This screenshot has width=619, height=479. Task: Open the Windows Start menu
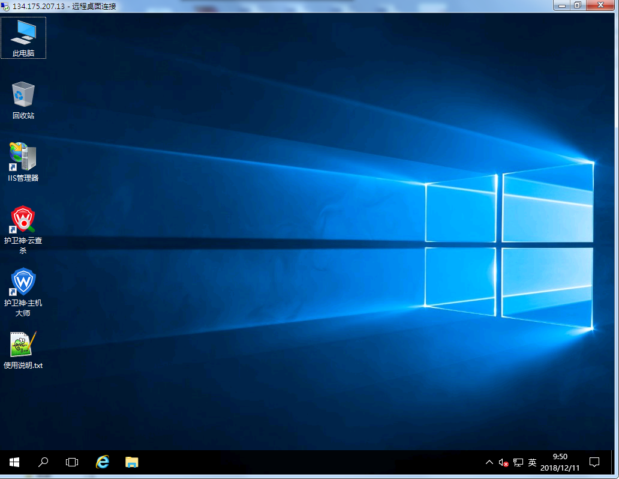click(14, 462)
